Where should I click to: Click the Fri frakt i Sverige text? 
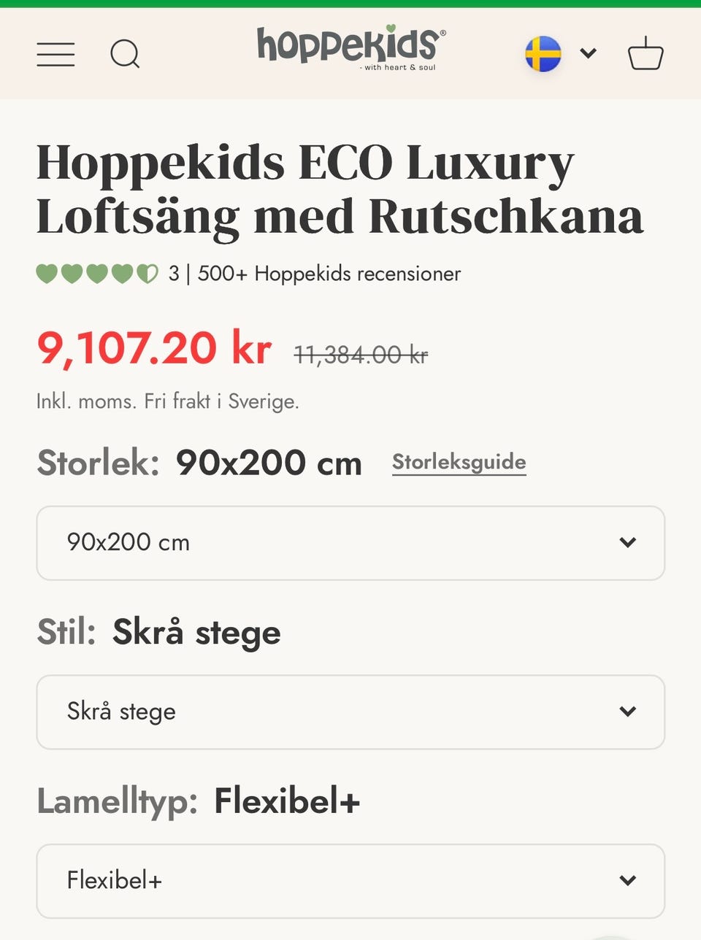pos(221,401)
